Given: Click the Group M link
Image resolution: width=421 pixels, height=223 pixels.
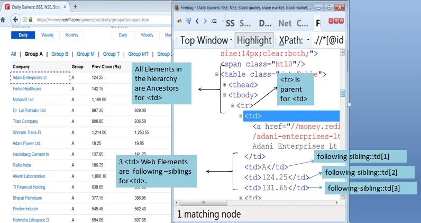Looking at the screenshot, I should click(86, 54).
